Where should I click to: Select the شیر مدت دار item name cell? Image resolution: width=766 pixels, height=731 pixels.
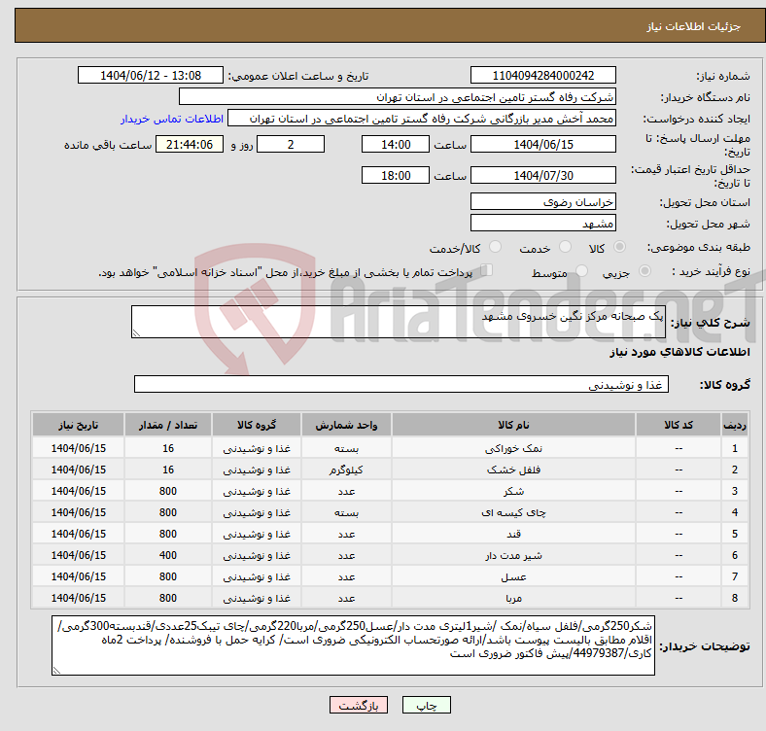tap(513, 556)
